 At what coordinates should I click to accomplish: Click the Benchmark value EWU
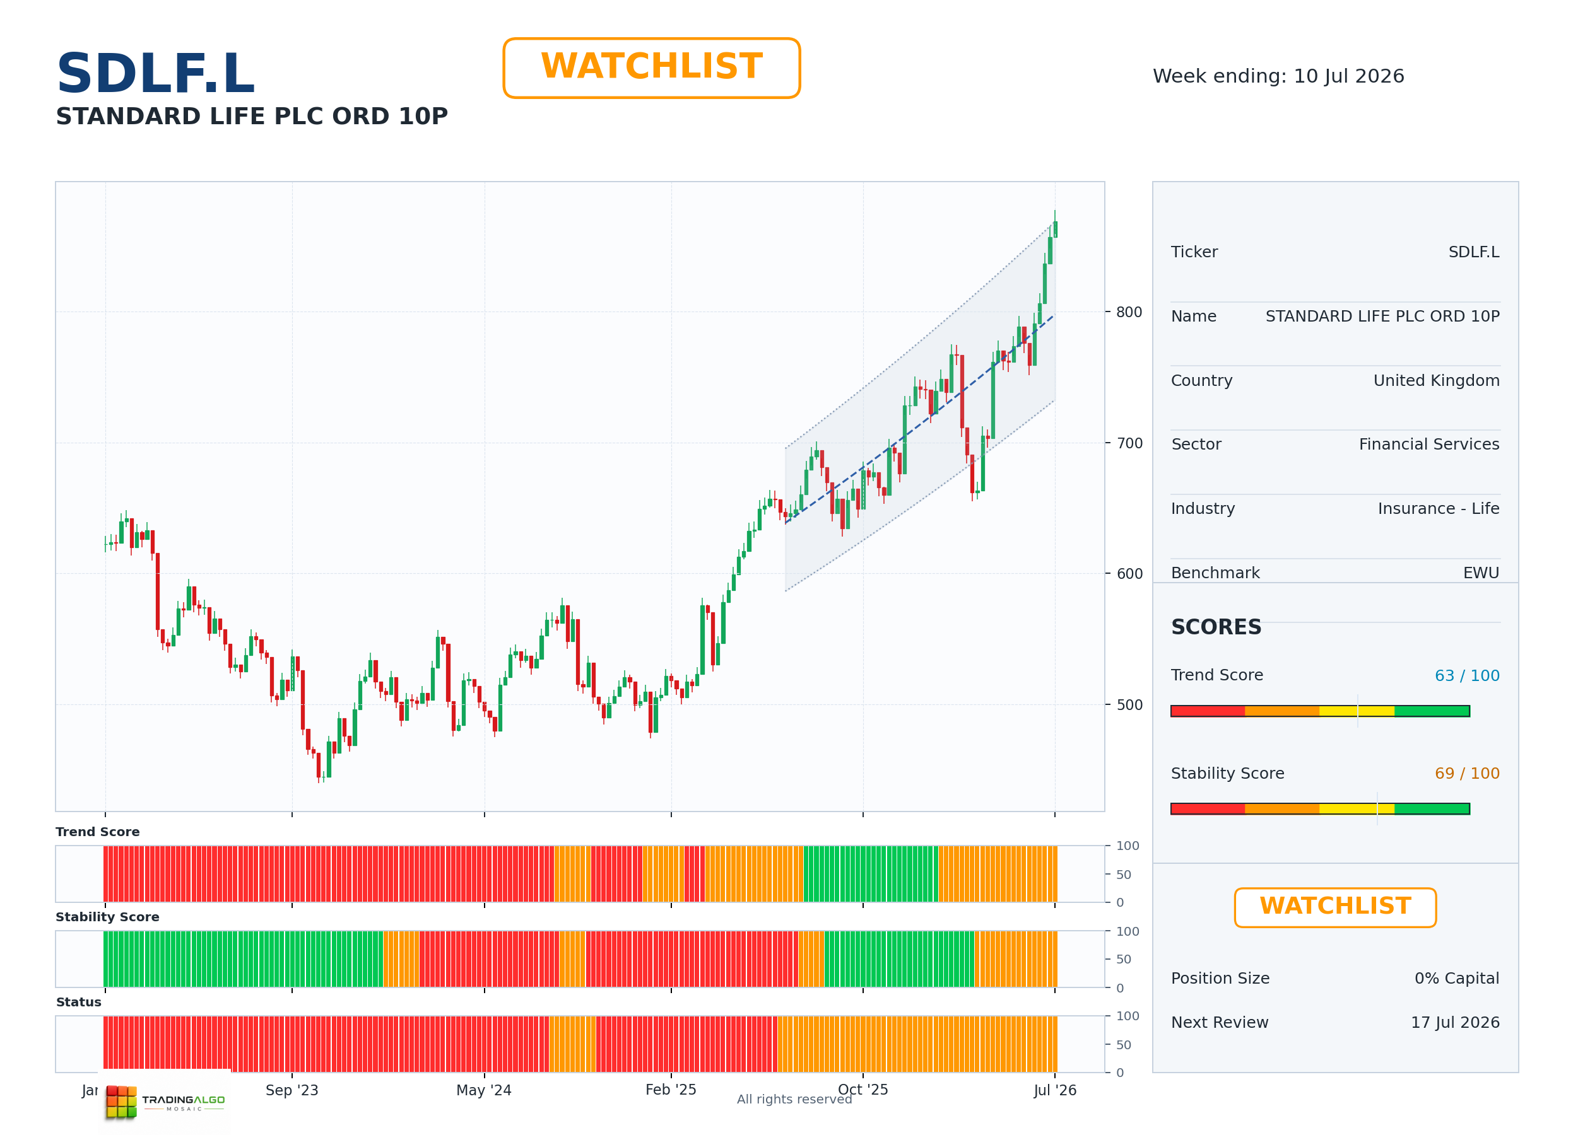1481,573
